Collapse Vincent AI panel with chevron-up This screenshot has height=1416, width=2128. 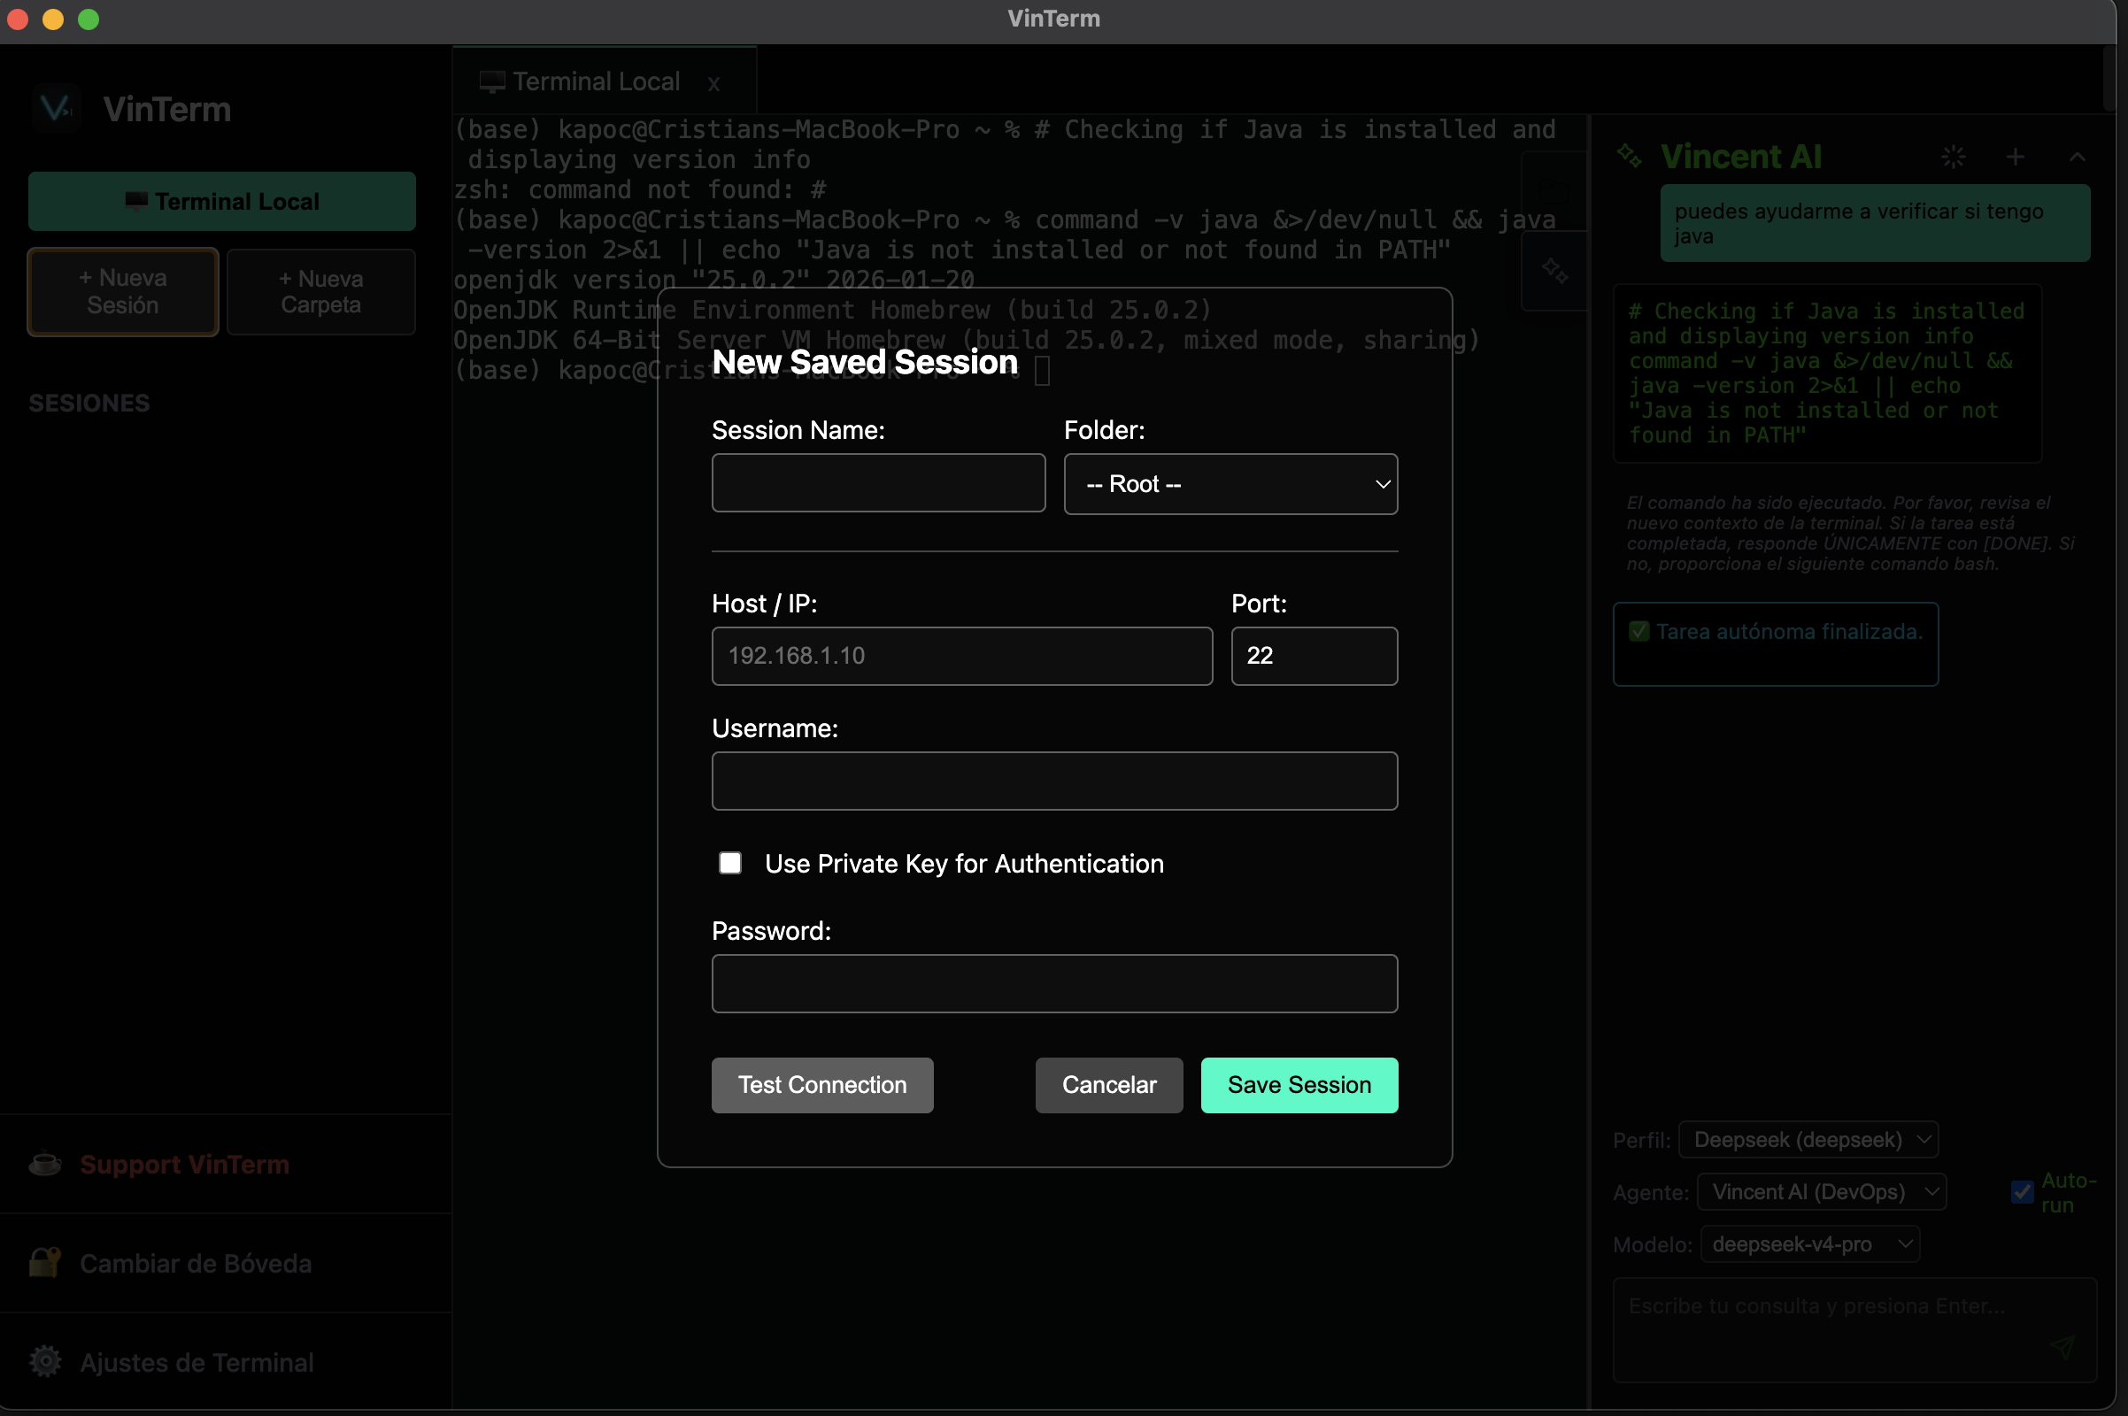[2077, 158]
